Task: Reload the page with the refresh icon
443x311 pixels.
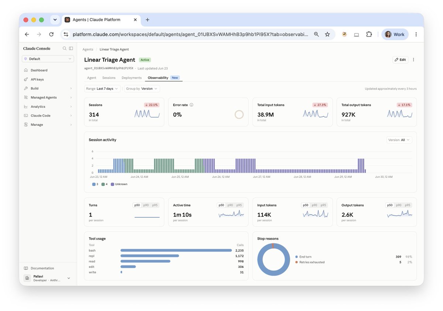Action: [51, 34]
